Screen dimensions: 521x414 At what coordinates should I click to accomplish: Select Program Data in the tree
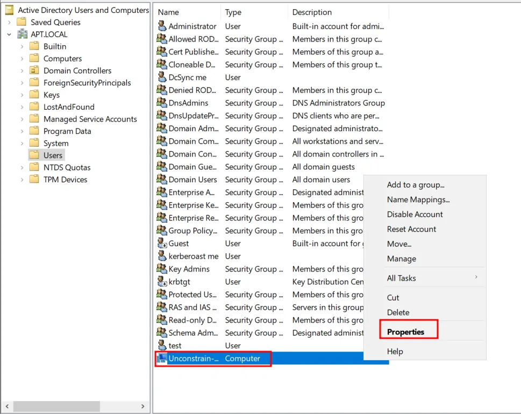67,131
